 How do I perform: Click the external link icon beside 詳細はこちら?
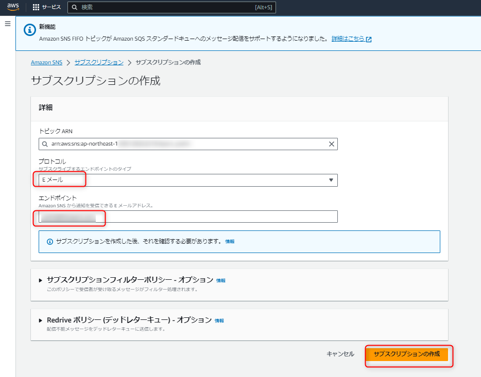click(369, 39)
